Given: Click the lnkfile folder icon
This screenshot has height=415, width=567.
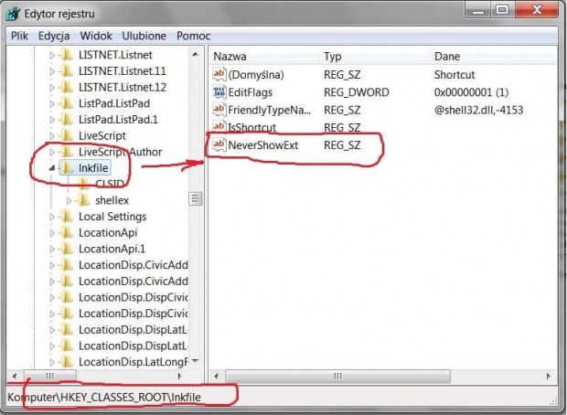Looking at the screenshot, I should click(x=67, y=167).
